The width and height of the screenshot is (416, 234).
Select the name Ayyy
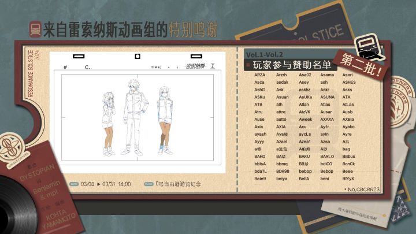259,142
